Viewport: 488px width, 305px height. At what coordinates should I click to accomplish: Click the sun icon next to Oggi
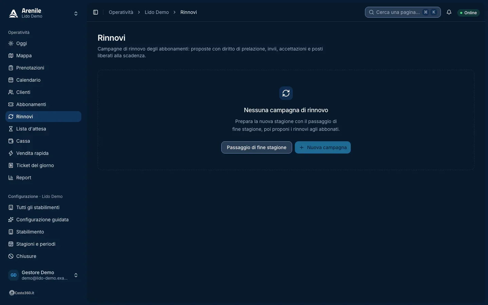[x=11, y=43]
